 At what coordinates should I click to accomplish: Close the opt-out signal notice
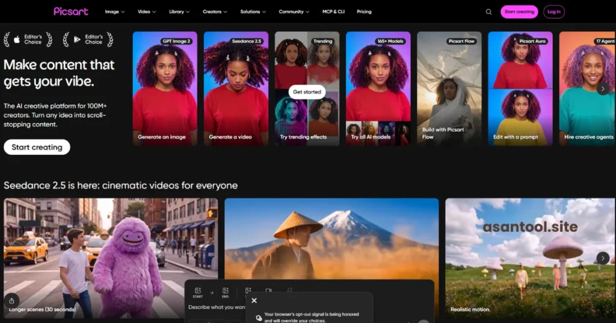click(254, 301)
